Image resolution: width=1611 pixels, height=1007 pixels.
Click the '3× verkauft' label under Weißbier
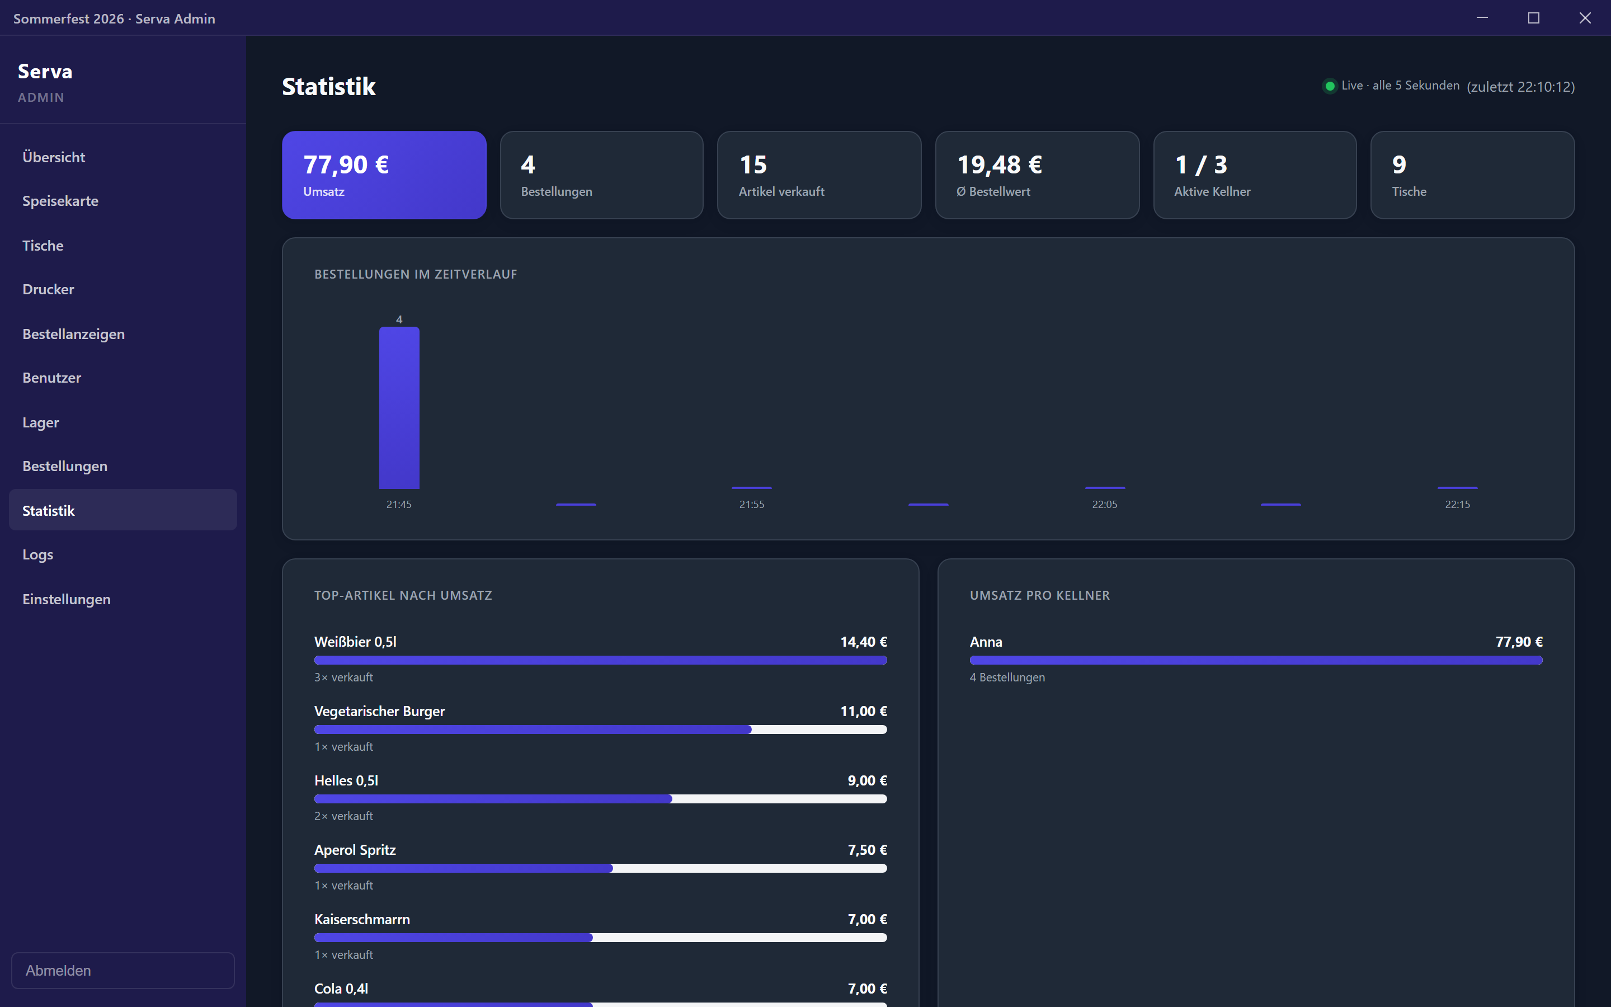[x=343, y=677]
